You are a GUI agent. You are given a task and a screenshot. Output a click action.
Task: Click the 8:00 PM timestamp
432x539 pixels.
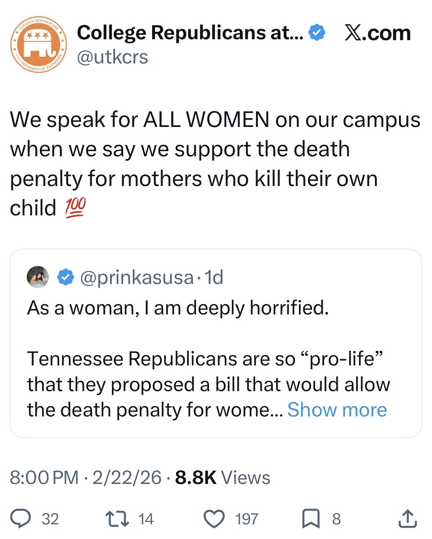tap(44, 477)
